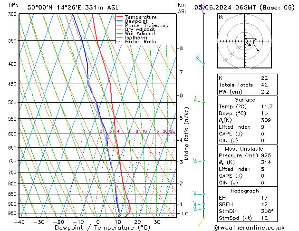This screenshot has width=299, height=231.
Task: Select the Parcel Trajectory legend entry
Action: [x=146, y=26]
